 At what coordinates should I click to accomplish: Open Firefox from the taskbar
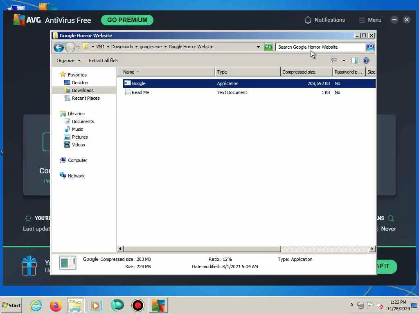(56, 305)
